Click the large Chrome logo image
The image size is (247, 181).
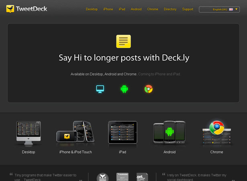217,128
